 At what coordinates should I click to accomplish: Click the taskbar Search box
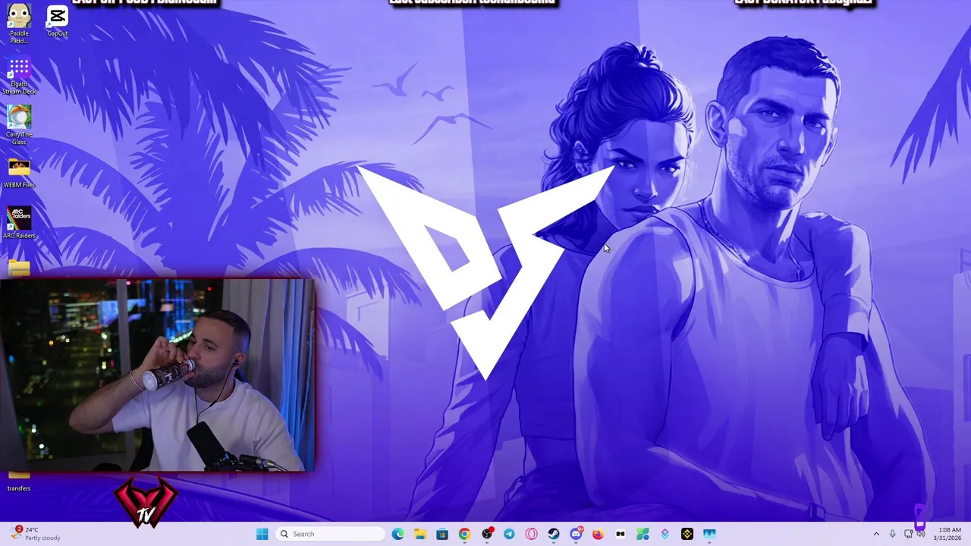pos(329,534)
